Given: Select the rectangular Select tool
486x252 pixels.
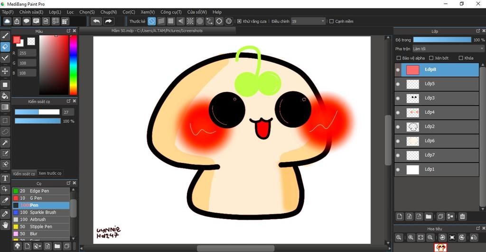Looking at the screenshot, I should pos(5,120).
